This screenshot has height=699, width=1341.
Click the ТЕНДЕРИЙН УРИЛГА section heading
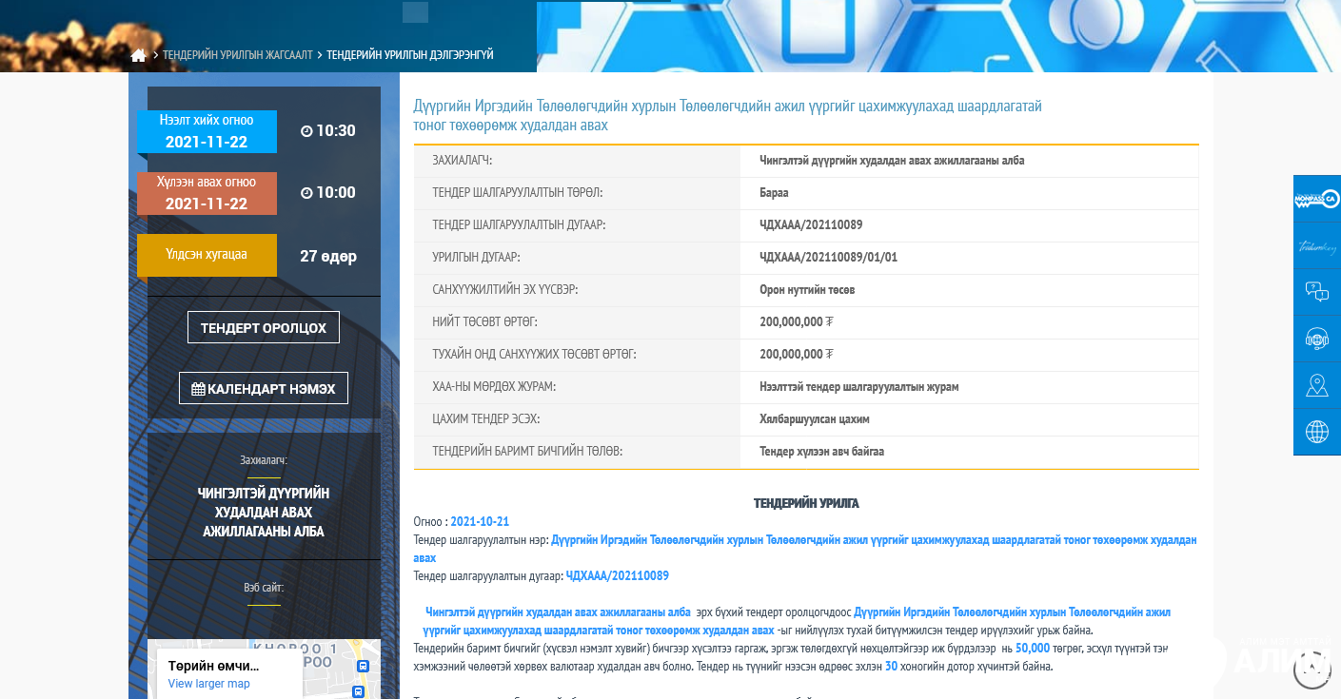point(806,504)
